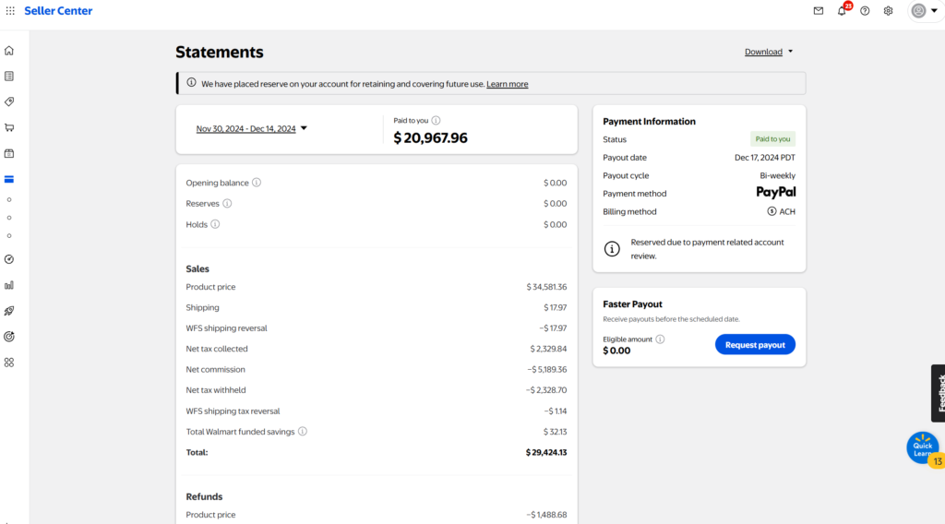Expand the Download dropdown

coord(769,52)
